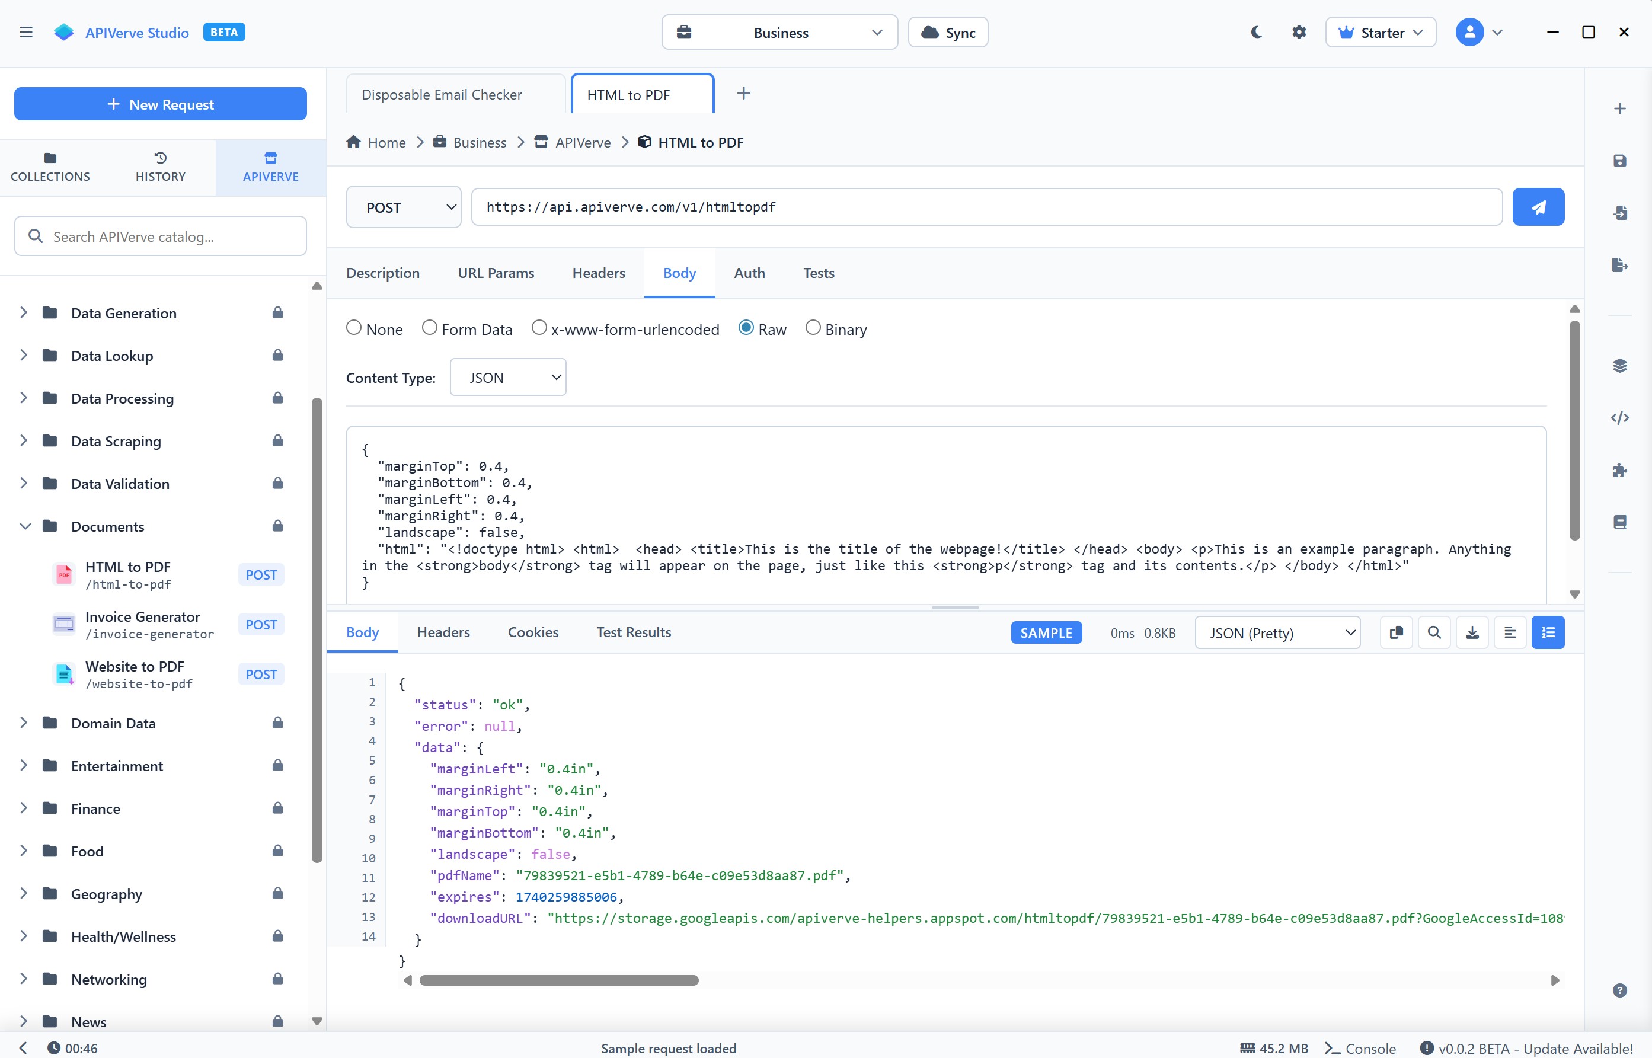The width and height of the screenshot is (1652, 1058).
Task: Select the Form Data radio option
Action: coord(429,328)
